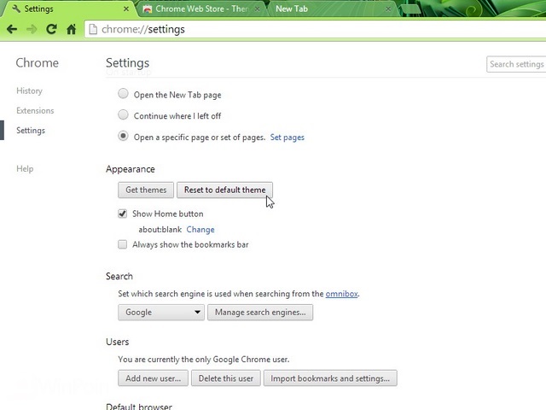546x410 pixels.
Task: Open the Home page icon
Action: click(72, 29)
